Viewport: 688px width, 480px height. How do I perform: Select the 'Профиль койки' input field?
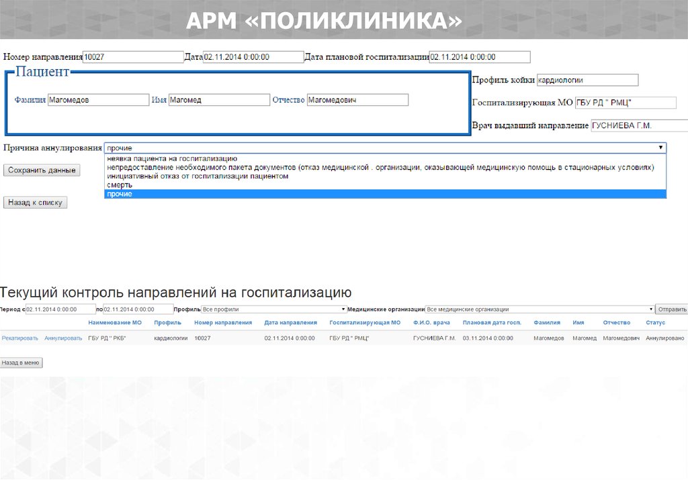click(587, 80)
